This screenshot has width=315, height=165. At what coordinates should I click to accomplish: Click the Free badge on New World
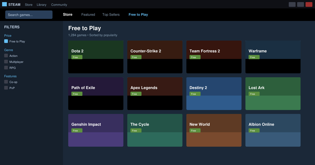click(195, 130)
